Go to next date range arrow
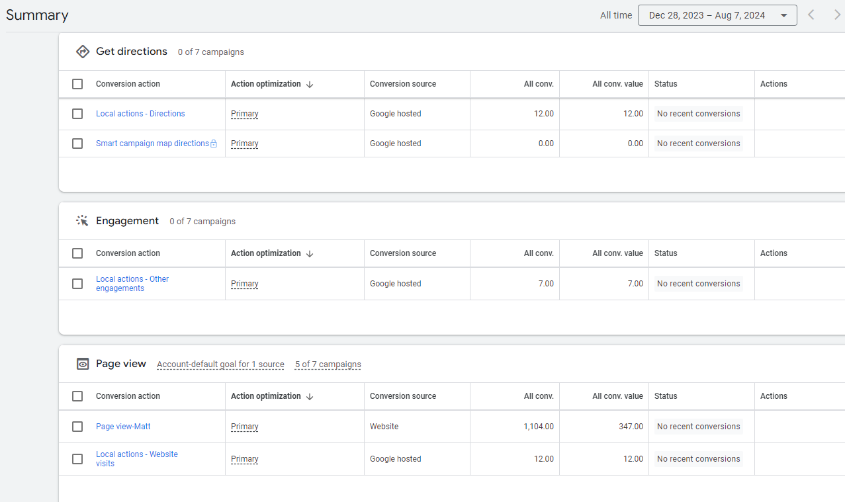The image size is (845, 502). pos(836,15)
